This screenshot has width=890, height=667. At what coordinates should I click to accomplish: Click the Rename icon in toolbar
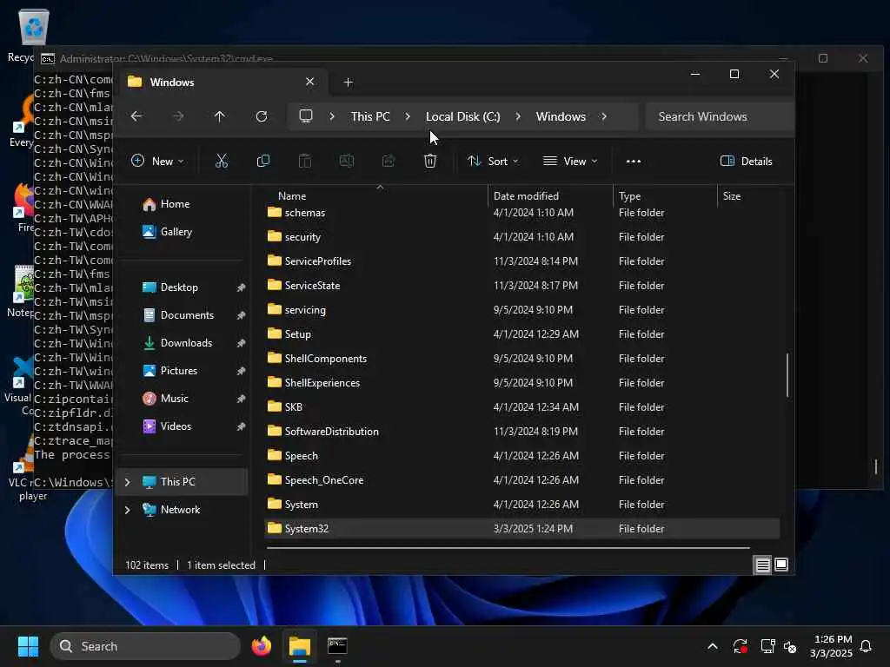346,161
